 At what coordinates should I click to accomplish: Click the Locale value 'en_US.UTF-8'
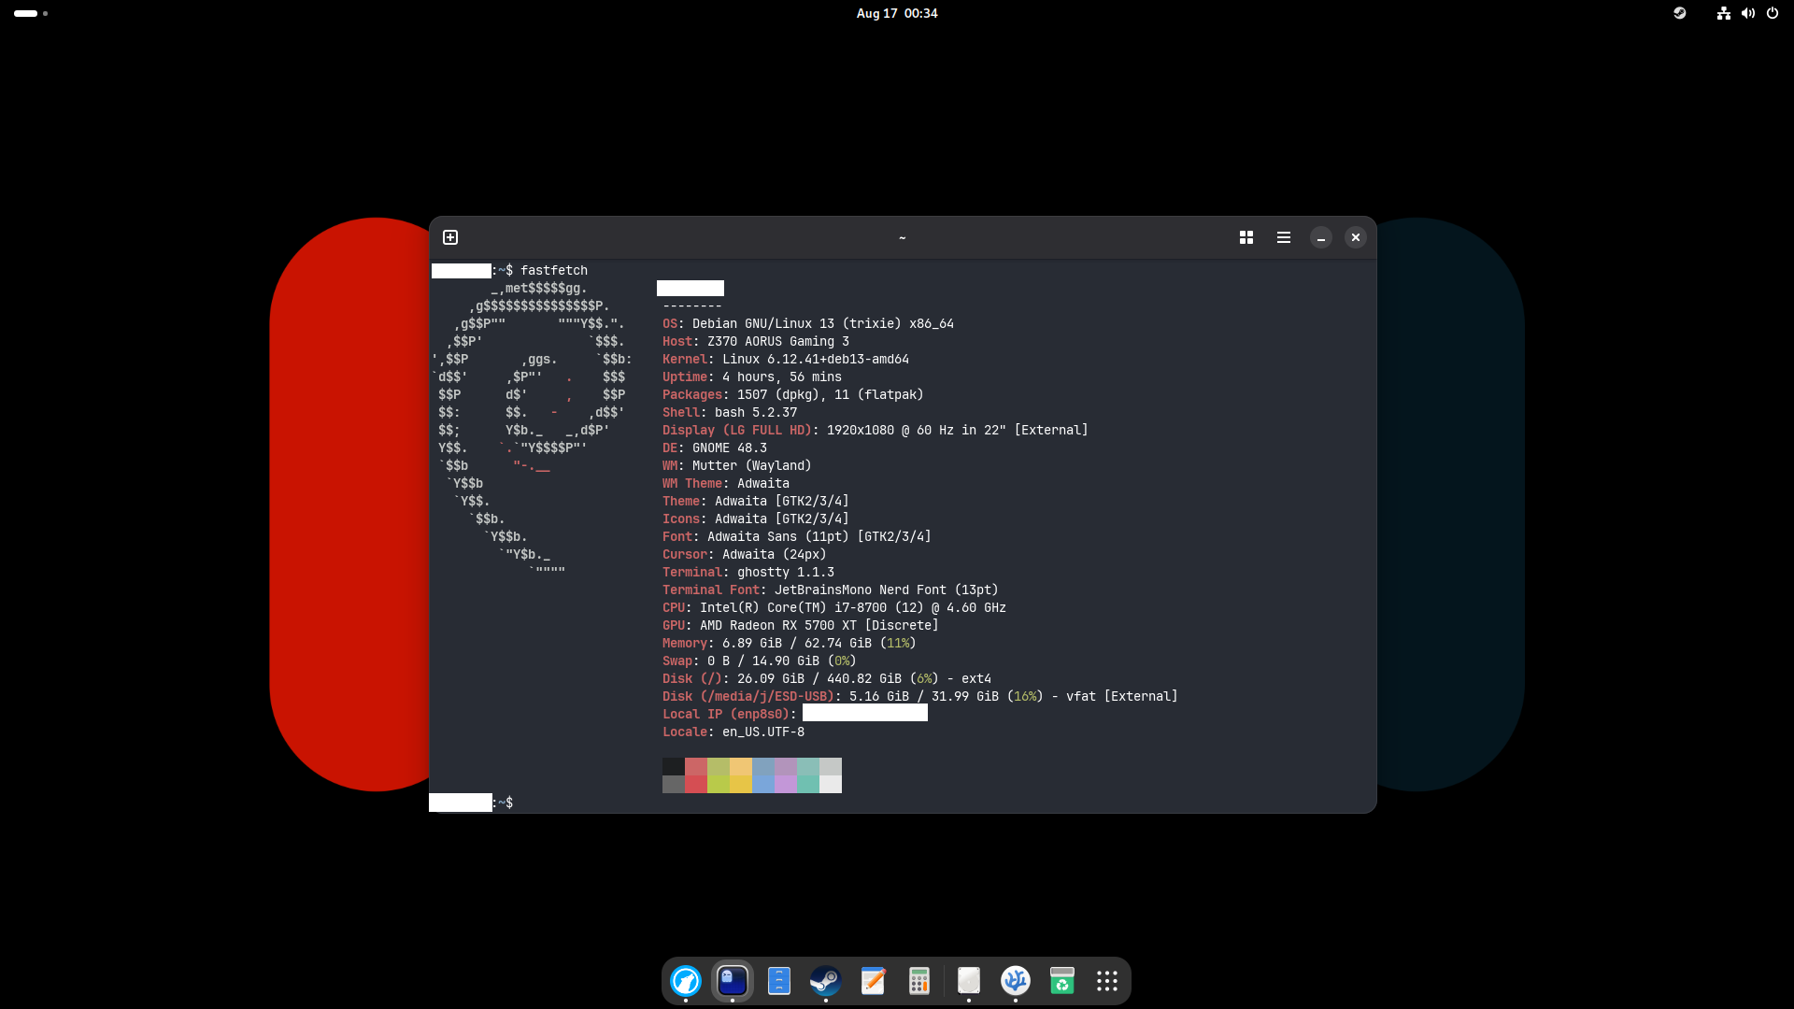click(x=763, y=732)
